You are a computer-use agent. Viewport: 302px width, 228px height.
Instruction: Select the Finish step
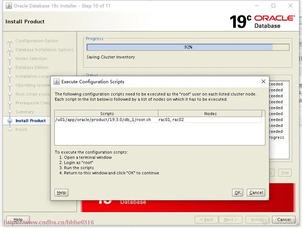point(21,130)
